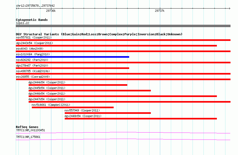238x155 pixels.
Task: Click the red bar for esv26855
Action: pos(123,79)
